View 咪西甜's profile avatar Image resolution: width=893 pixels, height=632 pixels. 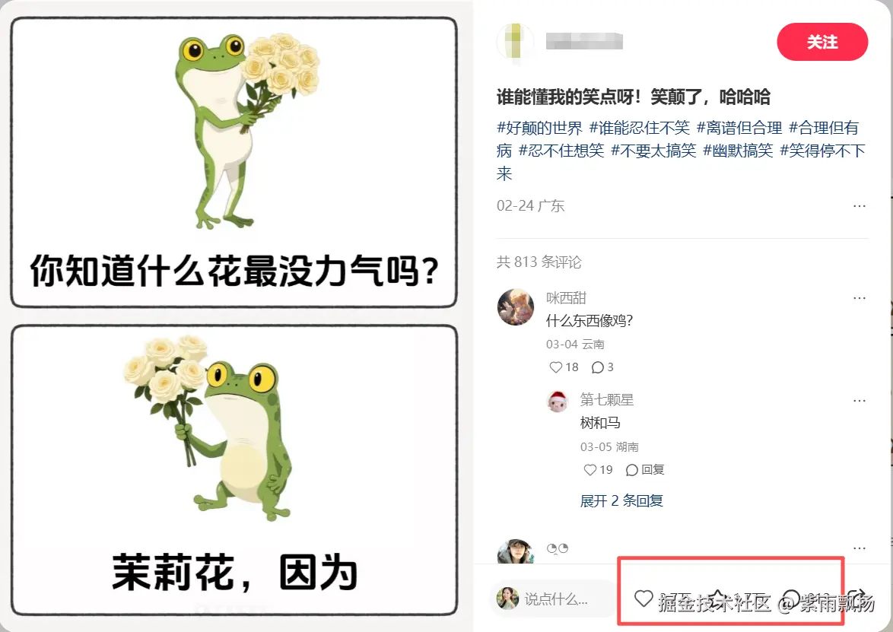pyautogui.click(x=516, y=307)
